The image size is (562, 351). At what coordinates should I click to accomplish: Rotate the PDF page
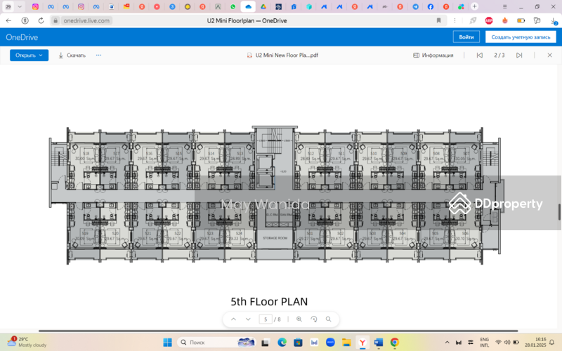coord(313,319)
